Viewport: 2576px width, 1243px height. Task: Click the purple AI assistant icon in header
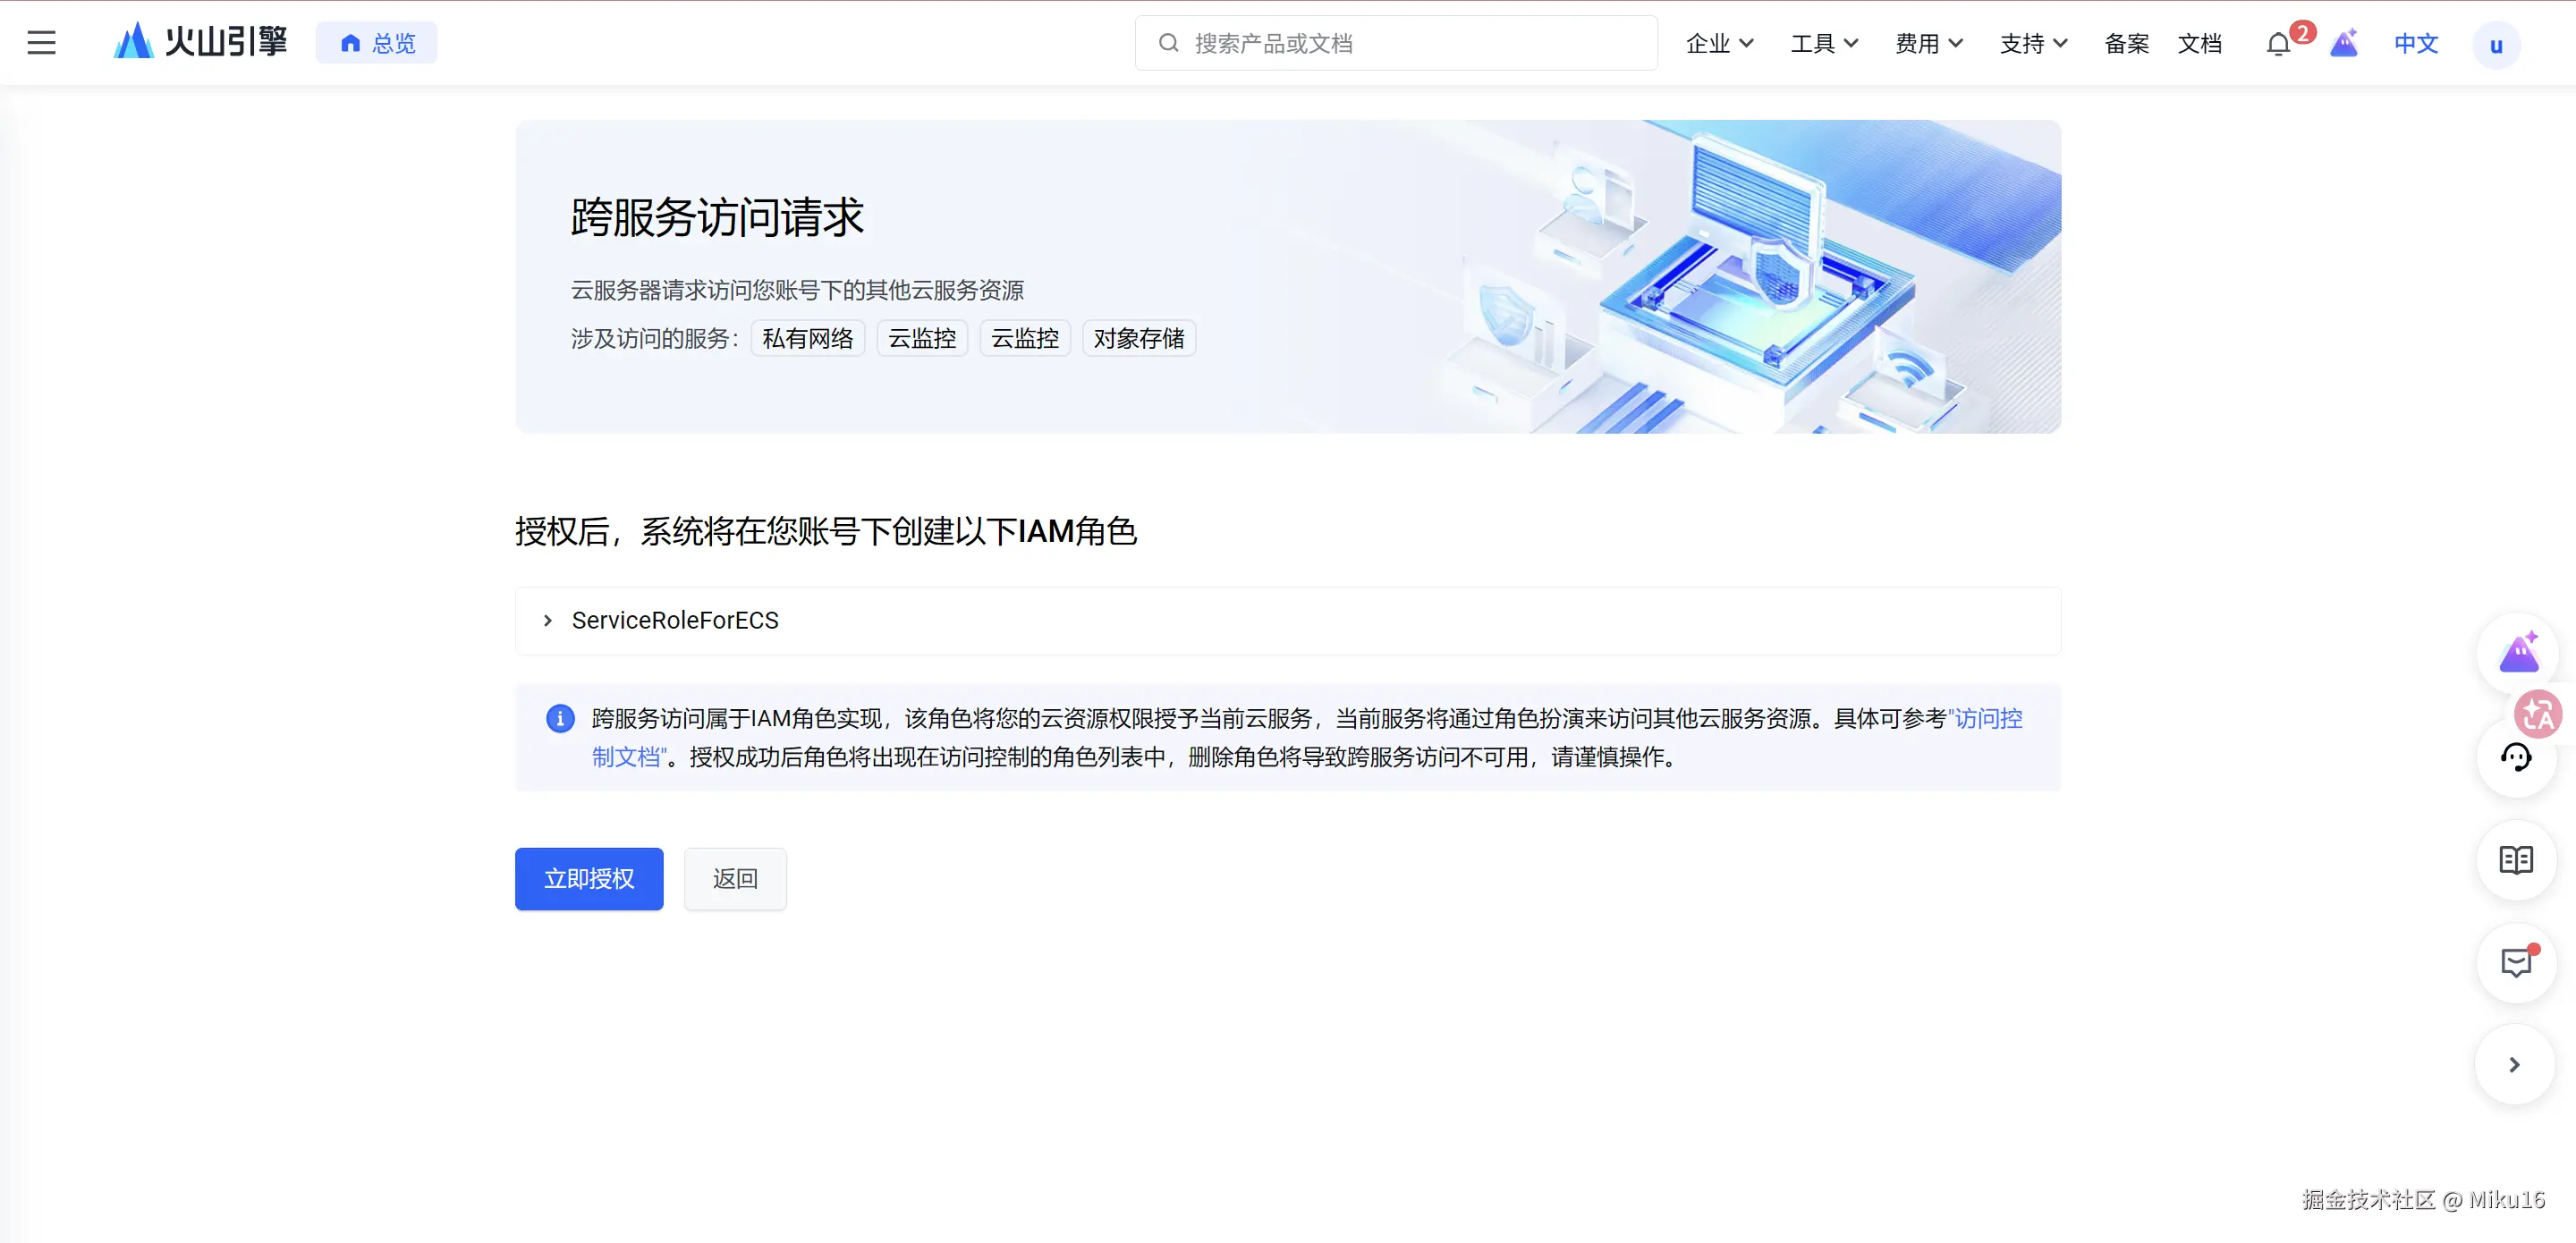2343,44
